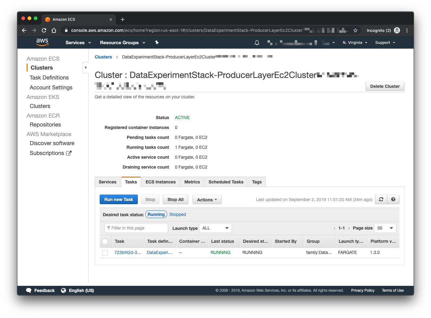Open the Launch type ALL dropdown
The height and width of the screenshot is (318, 431).
tap(215, 228)
